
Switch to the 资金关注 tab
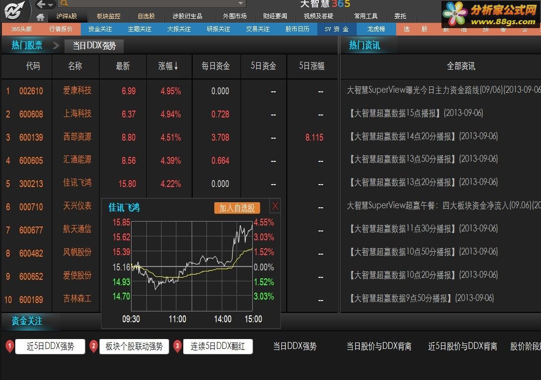coord(100,29)
